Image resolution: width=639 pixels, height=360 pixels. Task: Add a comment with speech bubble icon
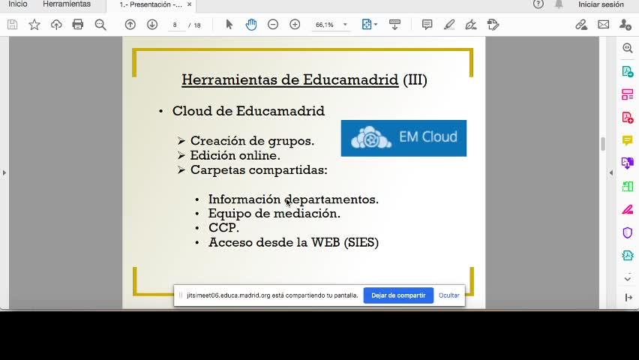point(427,25)
